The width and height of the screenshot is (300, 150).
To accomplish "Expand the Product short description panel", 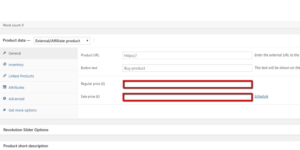I will tap(150, 146).
